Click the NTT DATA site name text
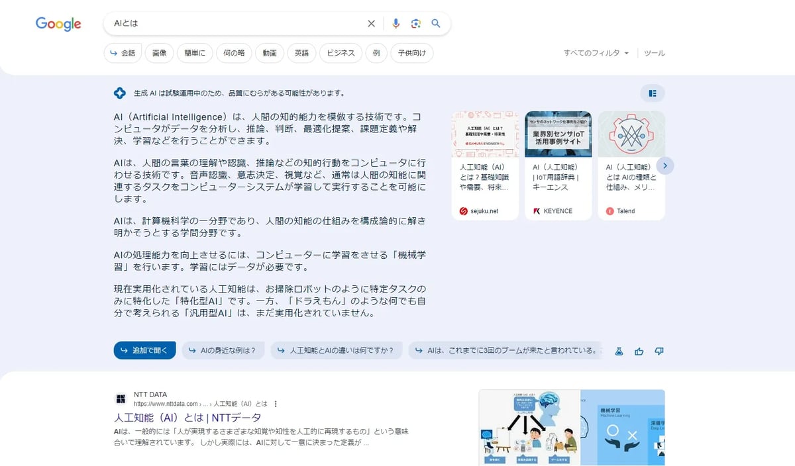This screenshot has height=466, width=795. pos(150,395)
